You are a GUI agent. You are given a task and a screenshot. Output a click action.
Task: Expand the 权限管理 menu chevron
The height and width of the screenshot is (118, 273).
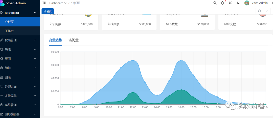pos(35,40)
